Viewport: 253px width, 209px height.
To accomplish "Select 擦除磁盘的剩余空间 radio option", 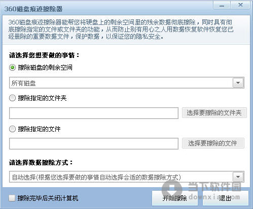I will tap(12, 68).
